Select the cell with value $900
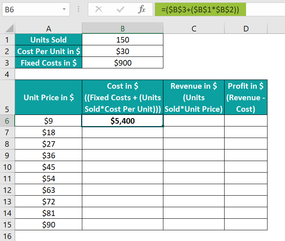Image resolution: width=285 pixels, height=241 pixels. pyautogui.click(x=122, y=63)
